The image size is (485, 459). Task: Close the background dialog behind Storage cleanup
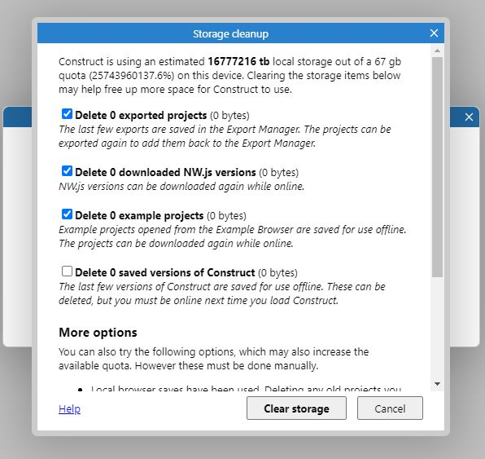(469, 117)
